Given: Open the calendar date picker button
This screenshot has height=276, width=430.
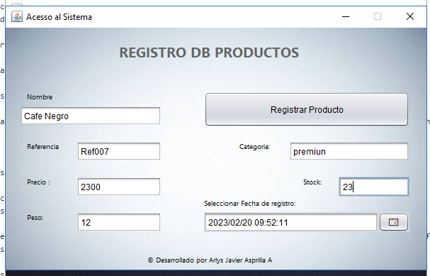Looking at the screenshot, I should tap(394, 222).
